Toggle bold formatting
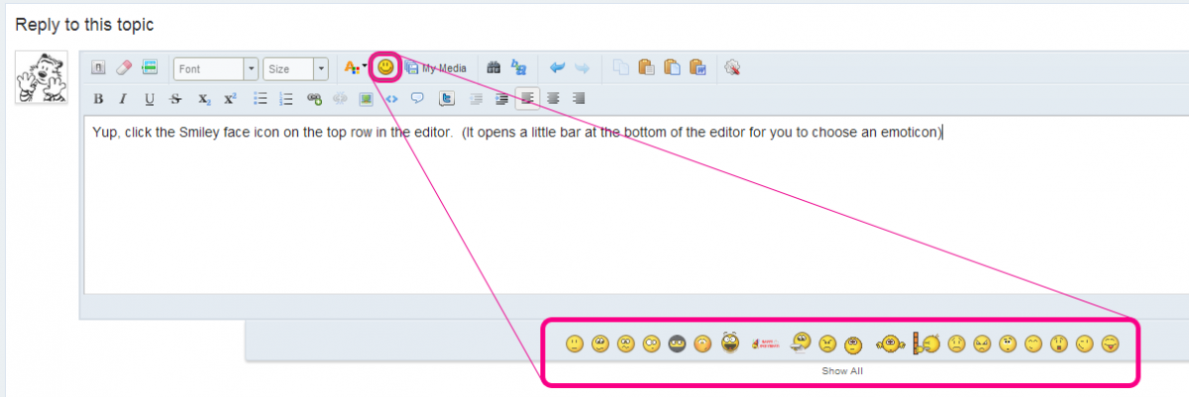This screenshot has width=1189, height=397. (x=98, y=99)
